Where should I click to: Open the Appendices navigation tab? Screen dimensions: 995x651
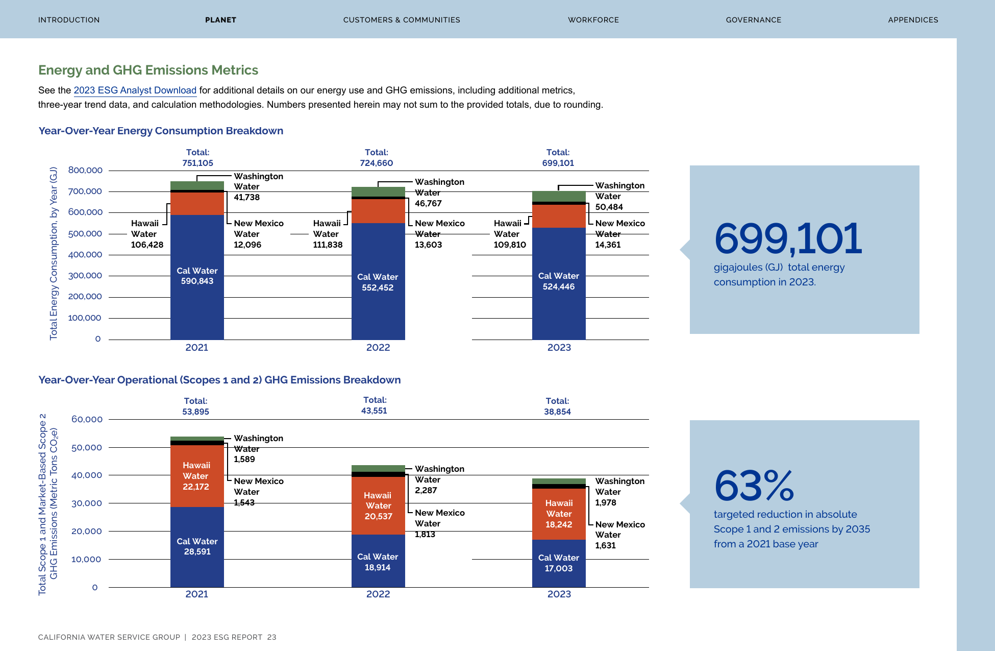[913, 20]
